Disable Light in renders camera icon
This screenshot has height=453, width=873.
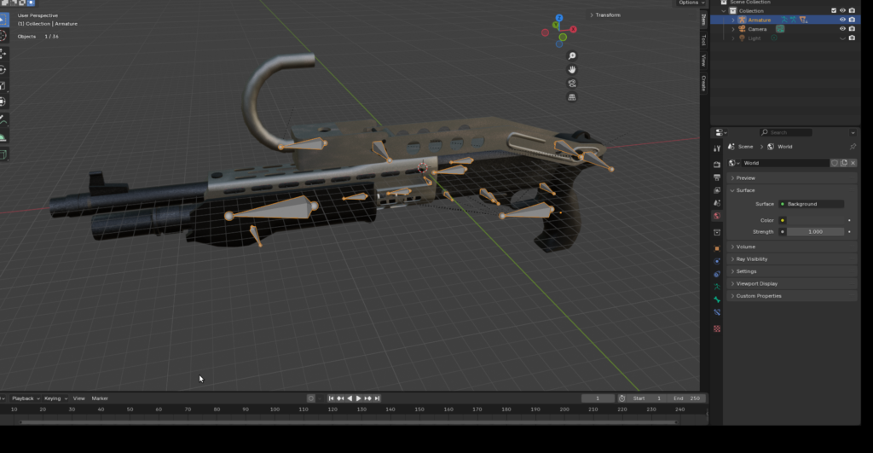point(852,38)
